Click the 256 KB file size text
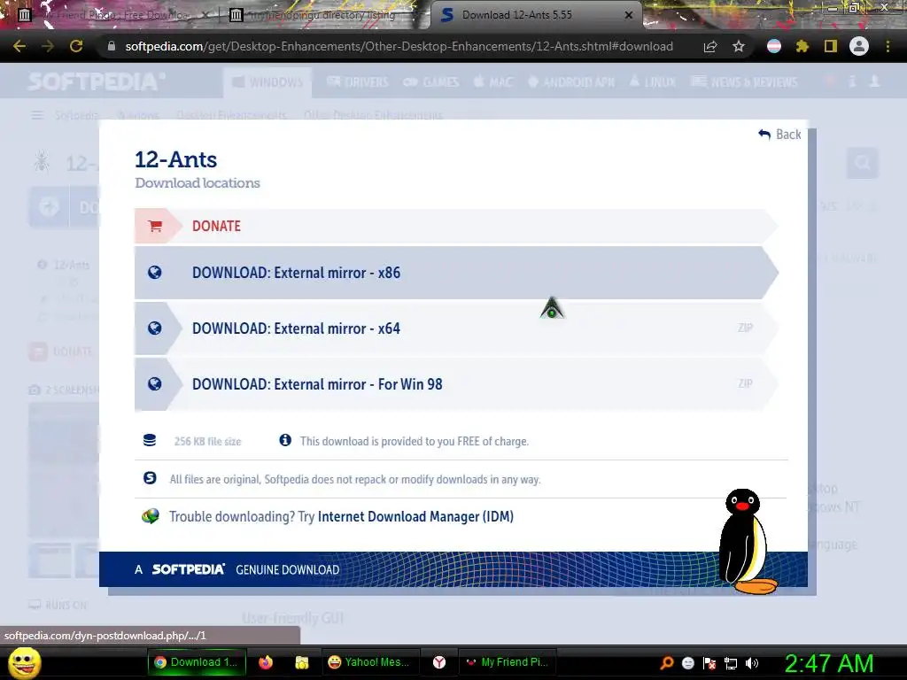Viewport: 907px width, 680px height. pyautogui.click(x=207, y=441)
